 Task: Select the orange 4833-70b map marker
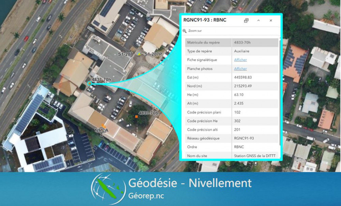(136, 117)
